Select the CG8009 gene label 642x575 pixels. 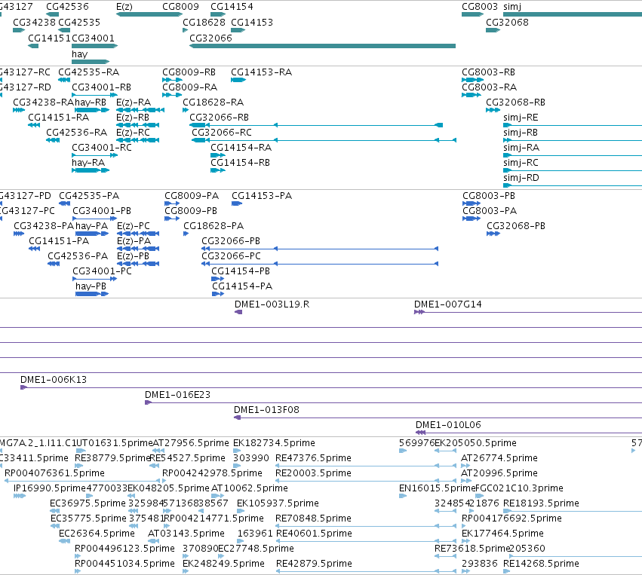click(180, 7)
